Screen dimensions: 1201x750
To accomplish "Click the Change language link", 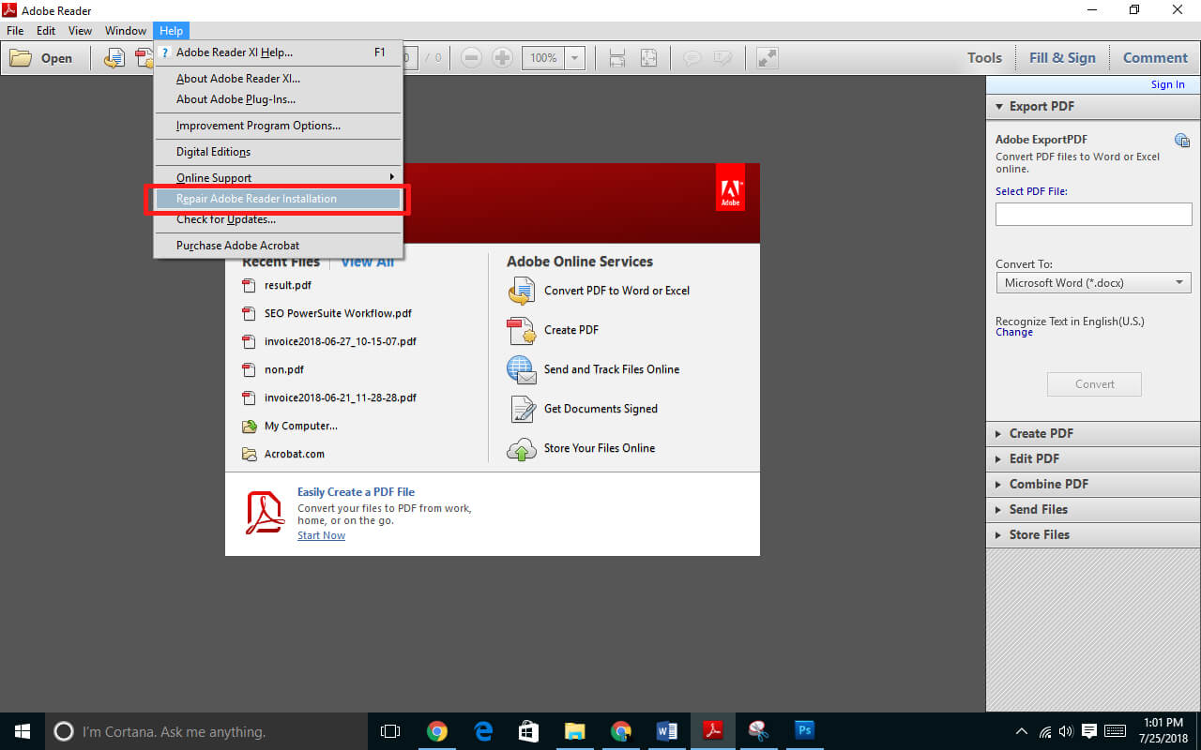I will tap(1014, 332).
